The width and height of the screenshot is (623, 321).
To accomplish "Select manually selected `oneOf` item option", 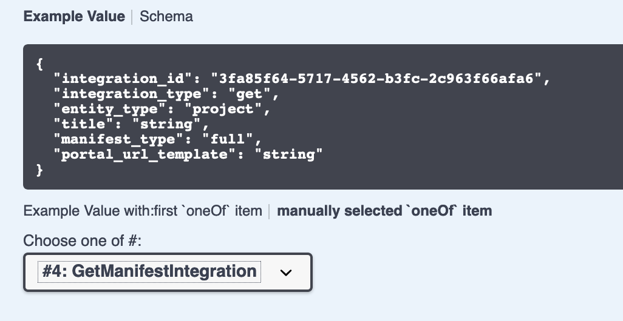I will 384,211.
